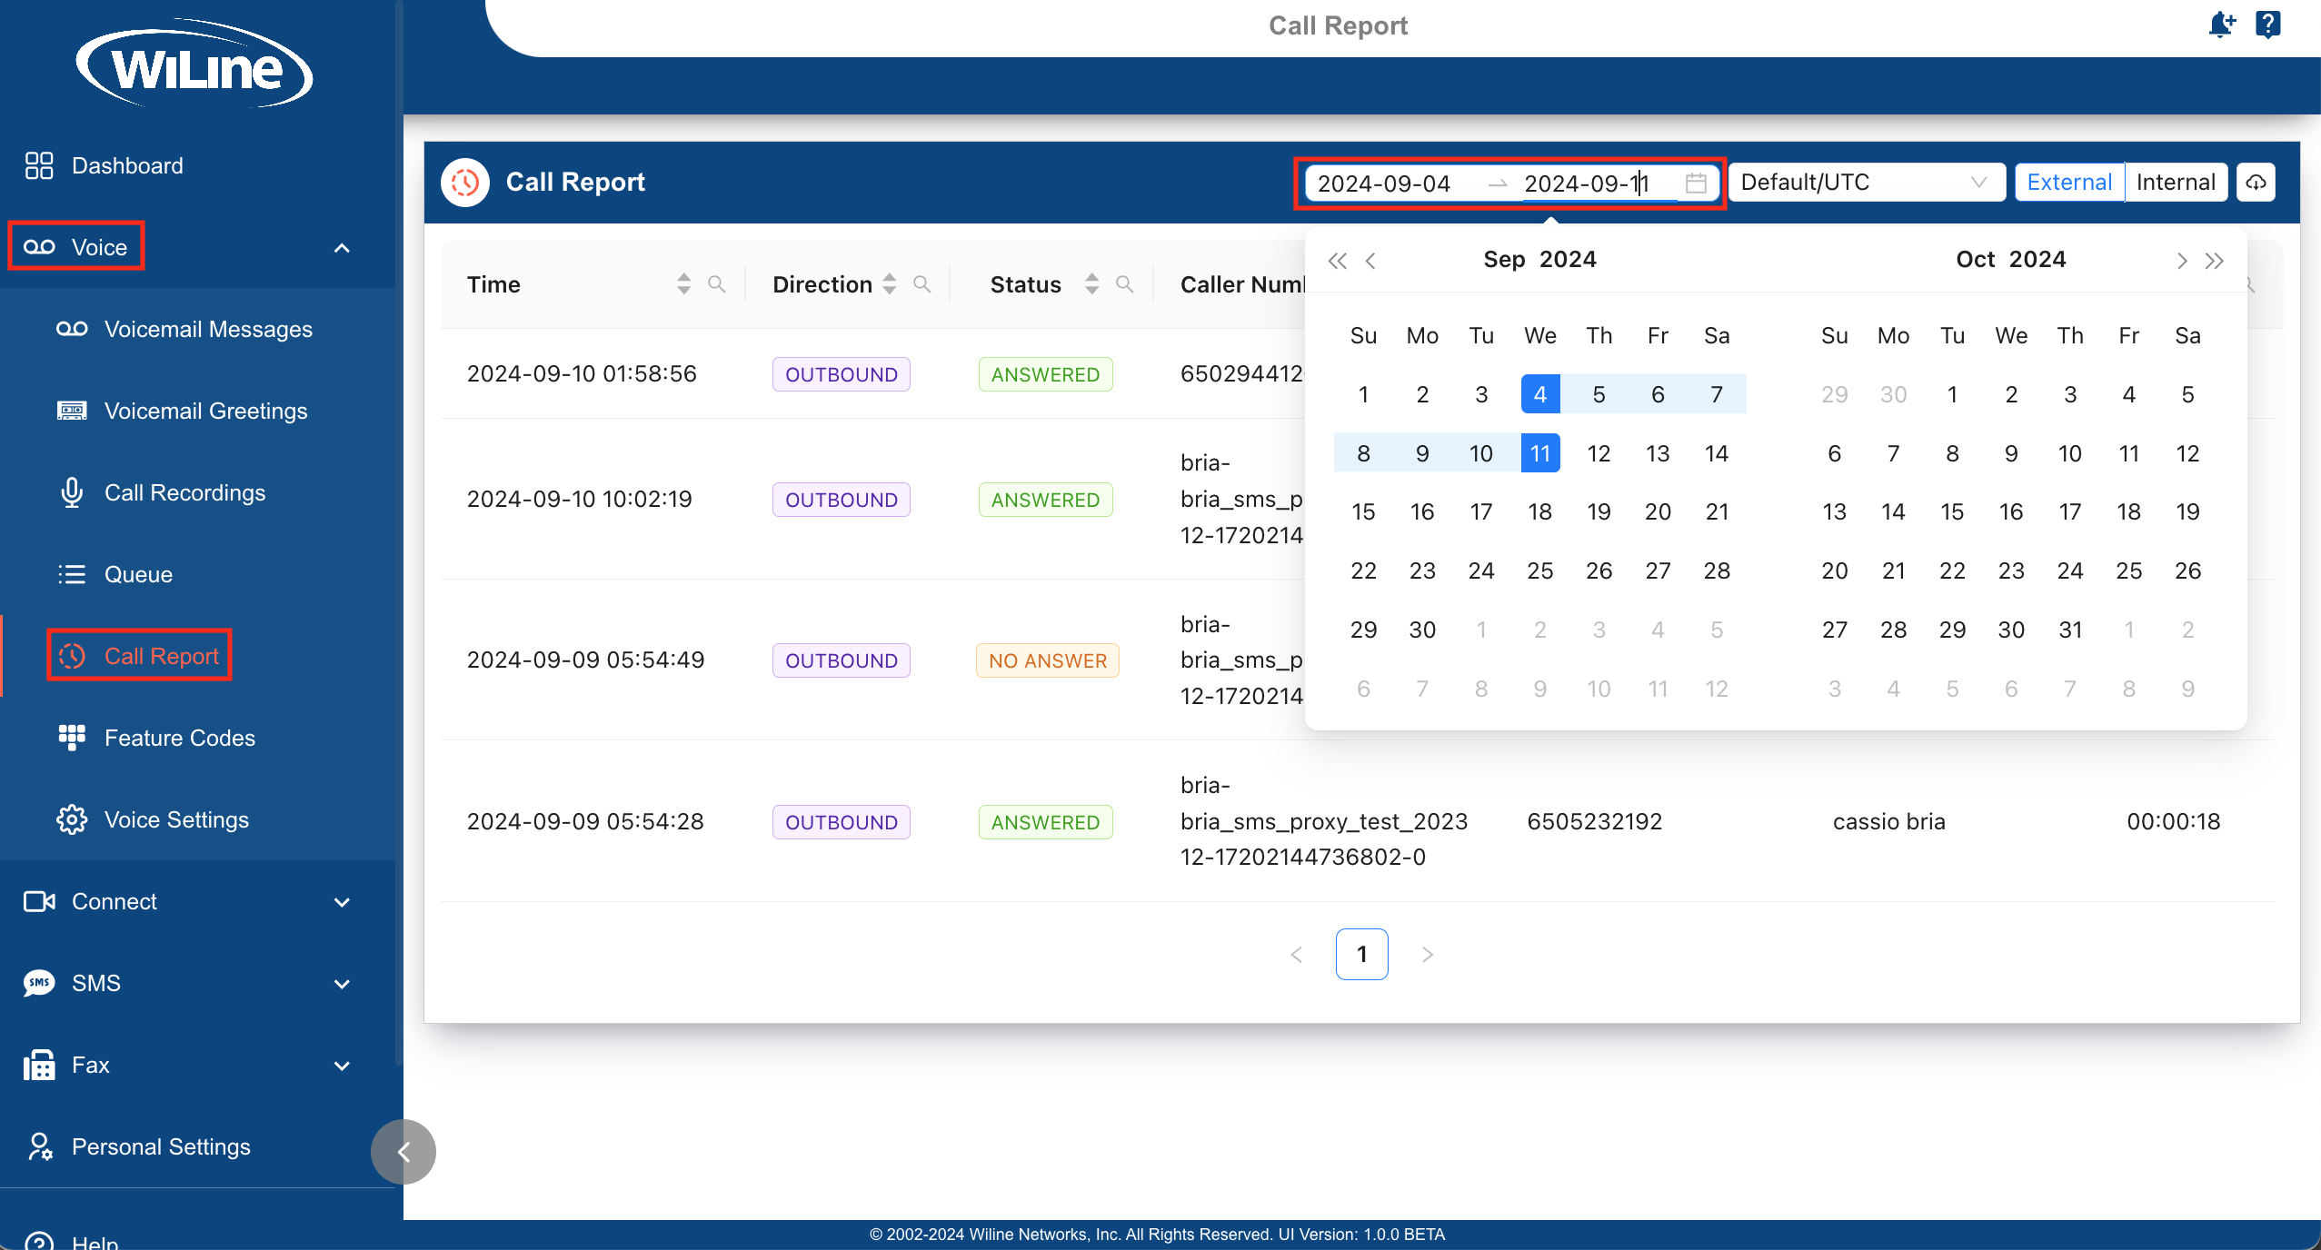Image resolution: width=2321 pixels, height=1250 pixels.
Task: Click the cloud download export icon
Action: (2256, 183)
